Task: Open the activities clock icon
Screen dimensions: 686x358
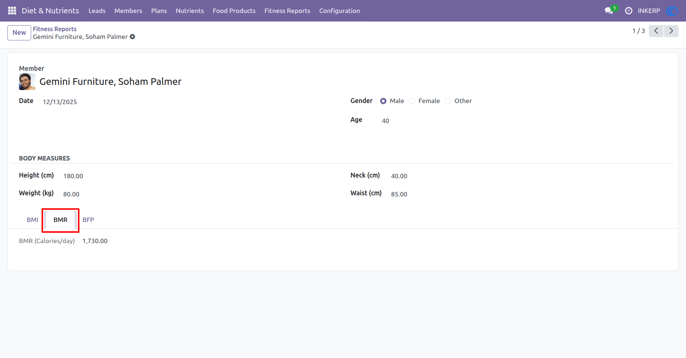Action: [x=628, y=11]
